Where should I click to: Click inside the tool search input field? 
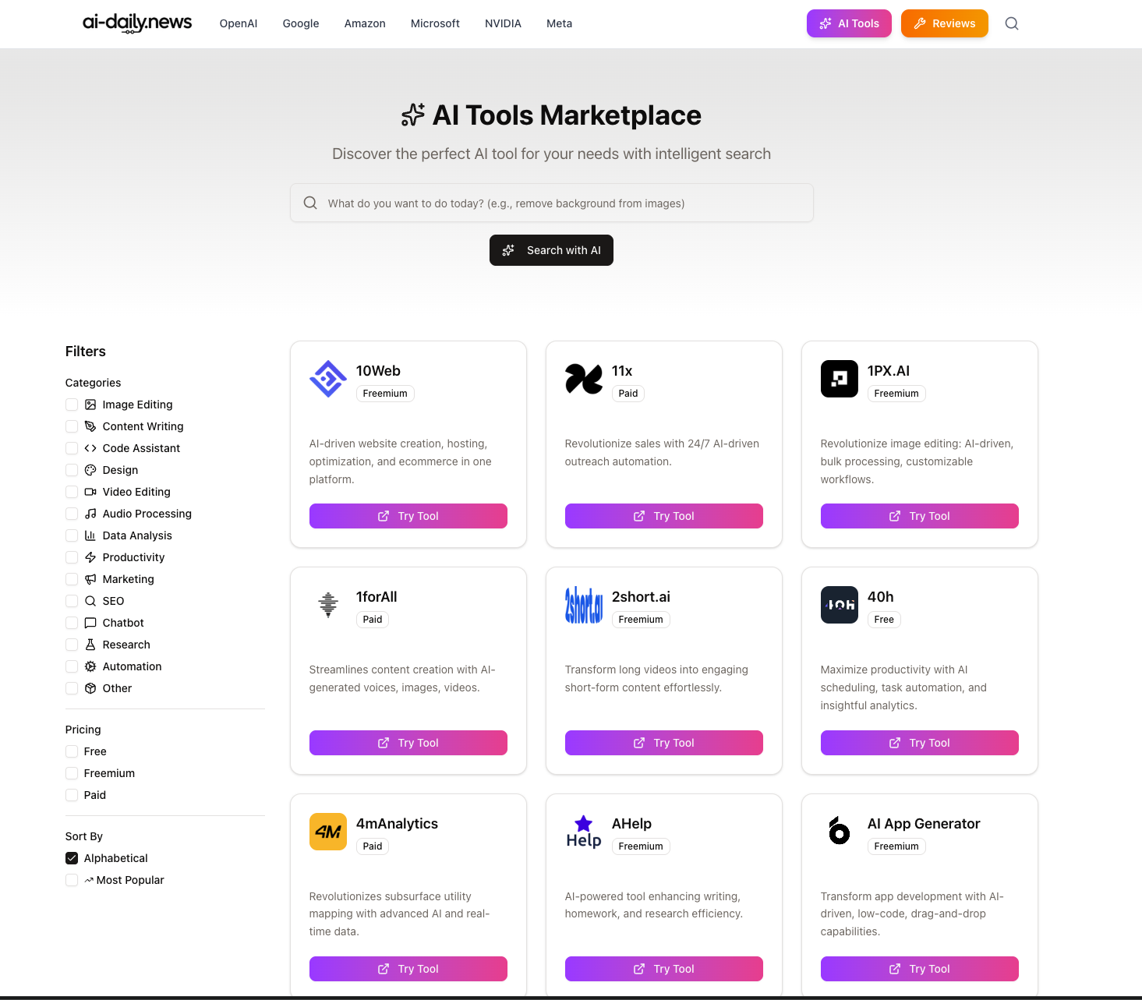(x=551, y=203)
